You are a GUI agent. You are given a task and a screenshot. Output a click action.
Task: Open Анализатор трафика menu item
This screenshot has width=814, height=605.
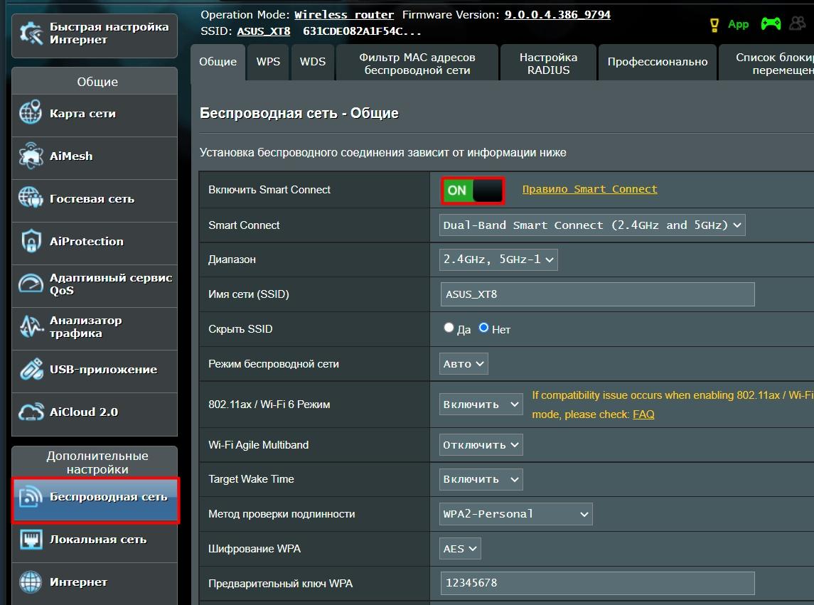tap(95, 328)
